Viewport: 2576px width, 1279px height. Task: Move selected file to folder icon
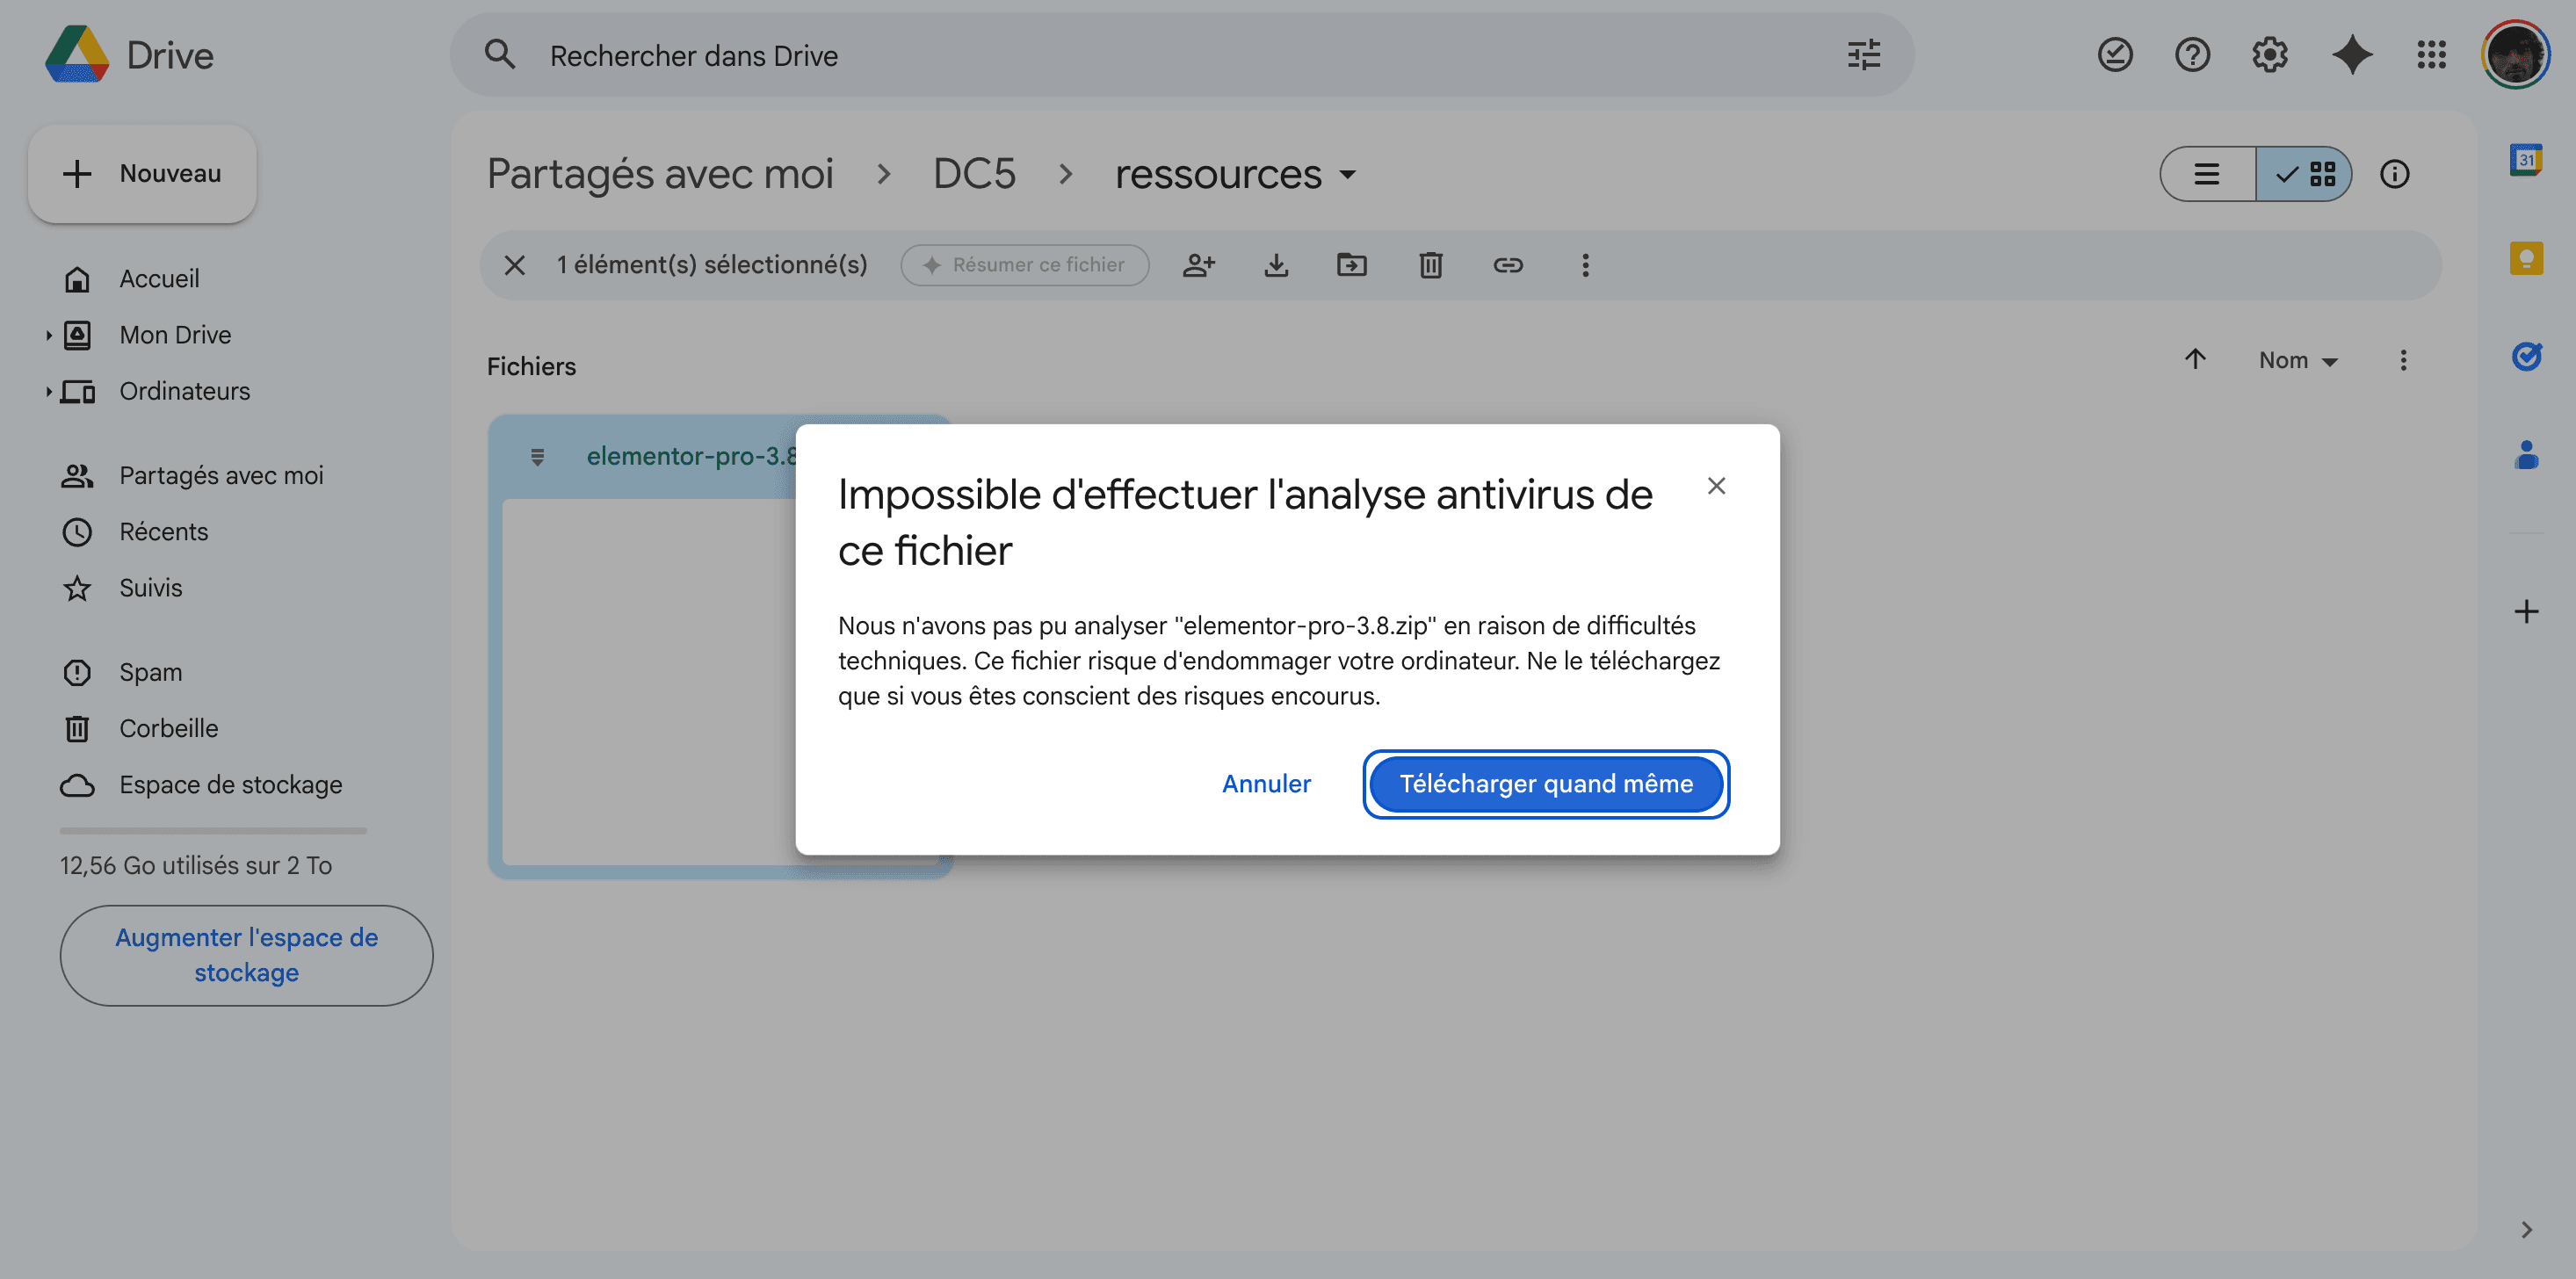click(1352, 265)
